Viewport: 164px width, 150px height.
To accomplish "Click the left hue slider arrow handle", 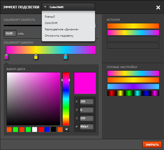I will coord(62,80).
